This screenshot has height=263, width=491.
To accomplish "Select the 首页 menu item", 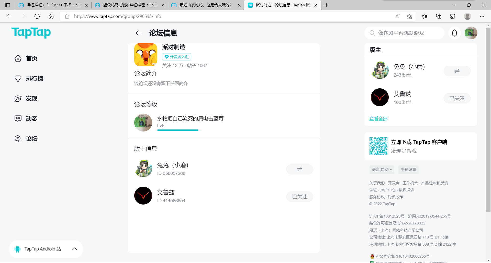I will 32,58.
